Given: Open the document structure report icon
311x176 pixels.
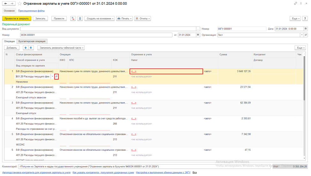Looking at the screenshot, I should coord(80,19).
